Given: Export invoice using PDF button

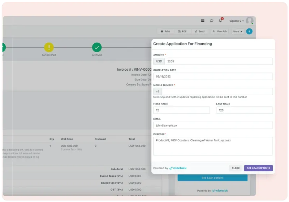Looking at the screenshot, I should click(x=182, y=31).
